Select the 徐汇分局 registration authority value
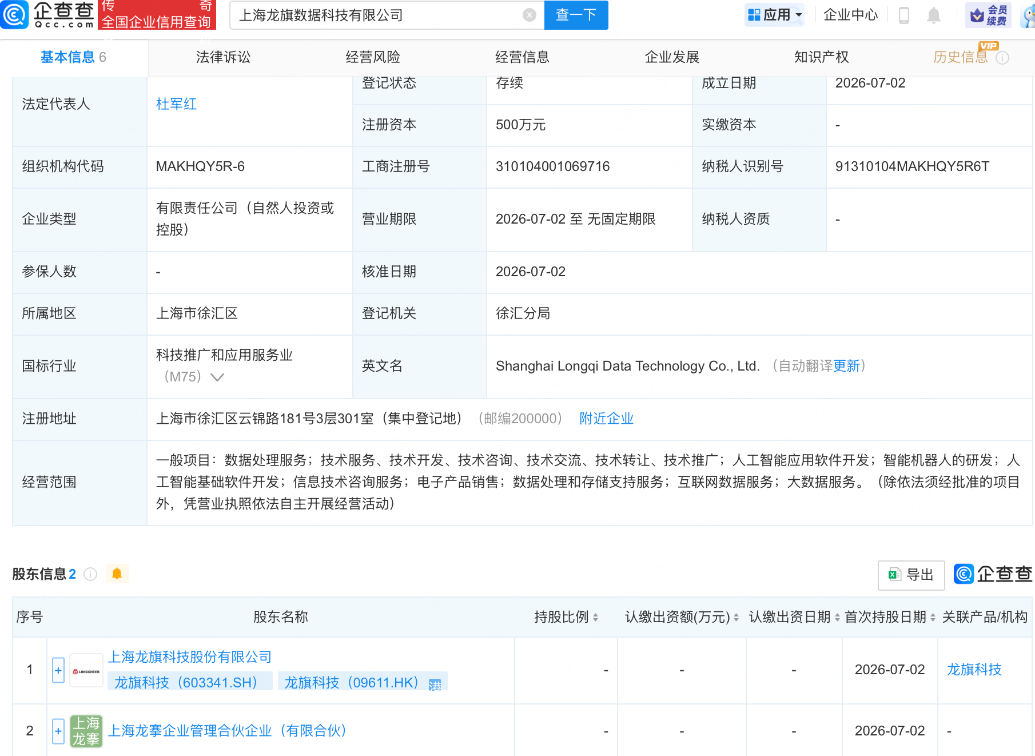Screen dimensions: 1035x756 pos(523,313)
